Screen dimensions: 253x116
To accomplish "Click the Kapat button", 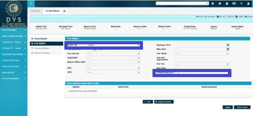I will (x=228, y=107).
